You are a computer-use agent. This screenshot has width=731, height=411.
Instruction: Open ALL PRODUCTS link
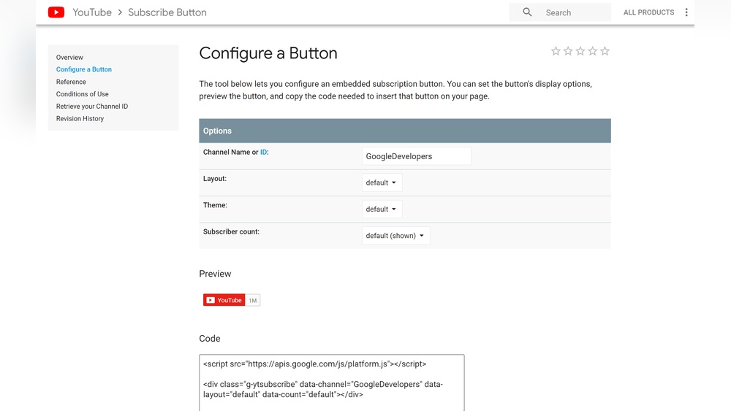(x=648, y=12)
